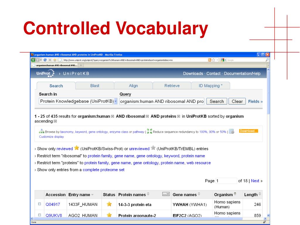Restrict to web resource link
300x225 pixels.
pos(199,163)
